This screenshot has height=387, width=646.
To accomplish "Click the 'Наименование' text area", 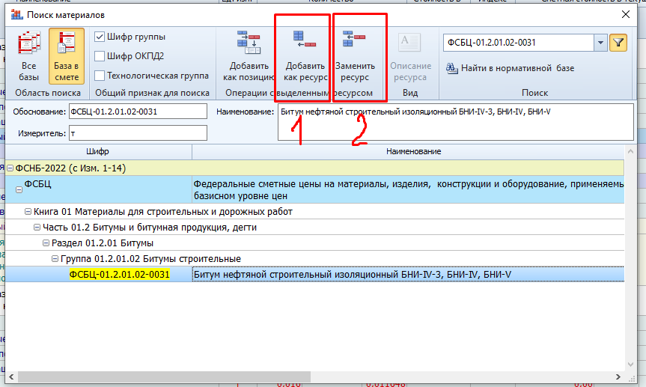I will 456,122.
